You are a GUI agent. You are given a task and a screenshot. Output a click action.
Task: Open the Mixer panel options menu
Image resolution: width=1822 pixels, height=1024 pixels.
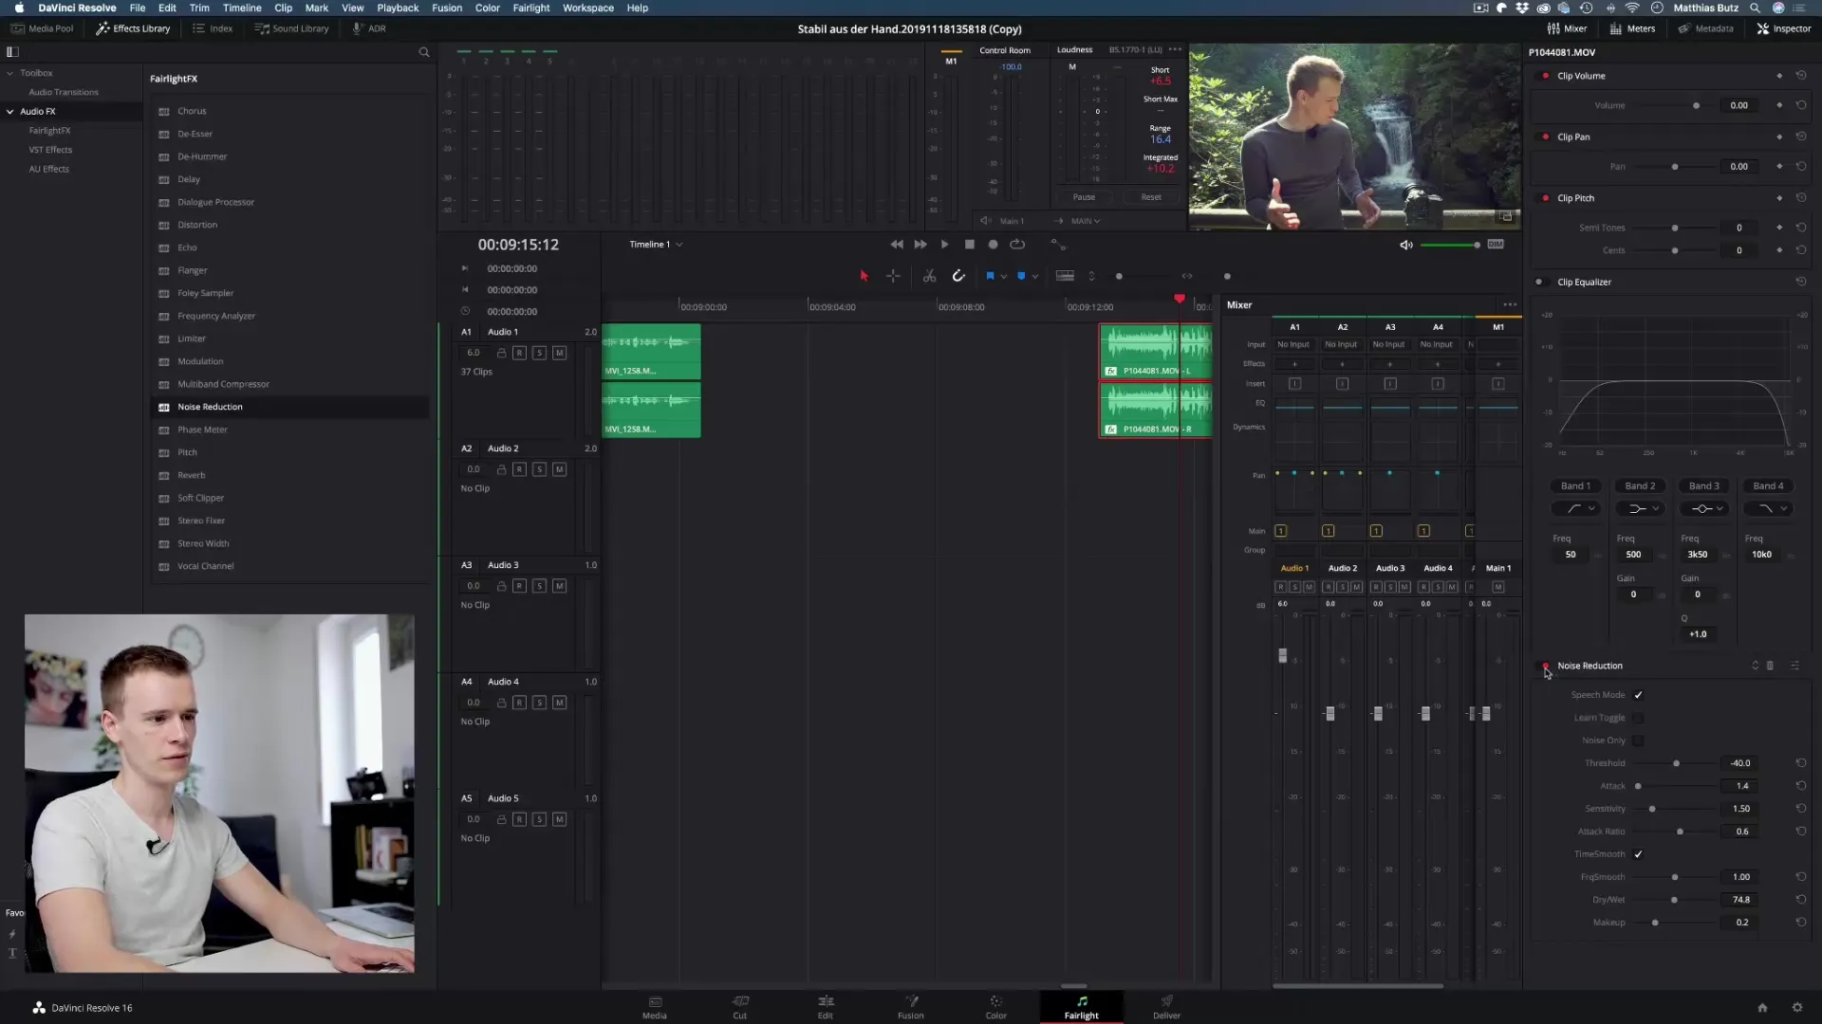[1510, 305]
